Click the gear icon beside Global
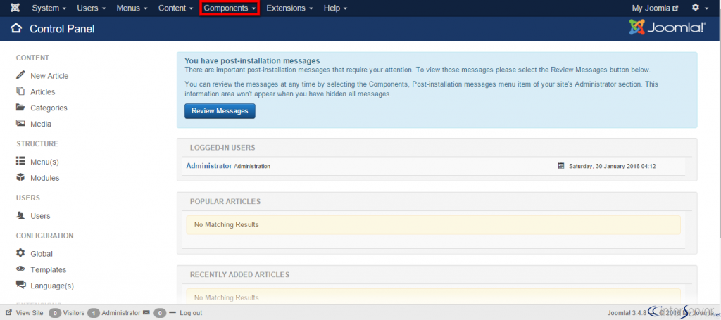Screen dimensions: 721x320 [x=20, y=253]
